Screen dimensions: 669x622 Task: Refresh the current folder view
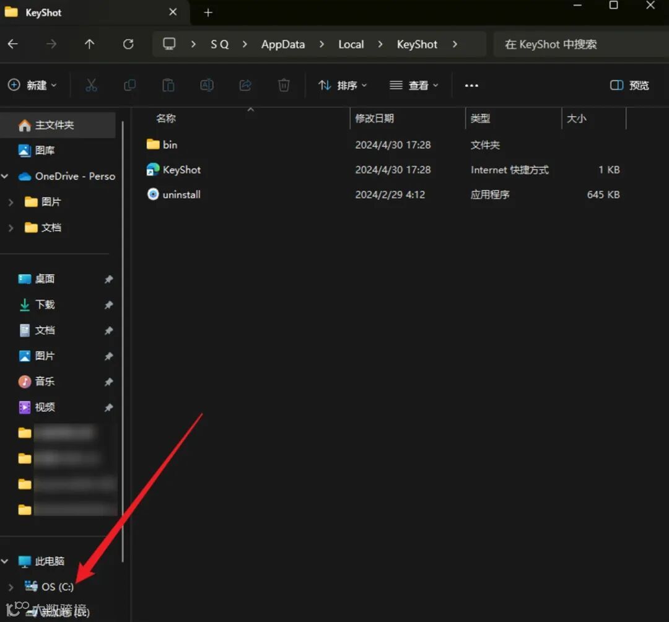[x=128, y=44]
